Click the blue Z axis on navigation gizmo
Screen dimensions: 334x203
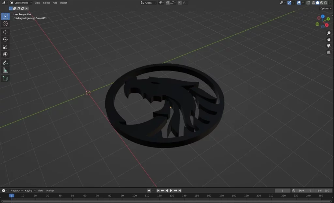pos(323,16)
